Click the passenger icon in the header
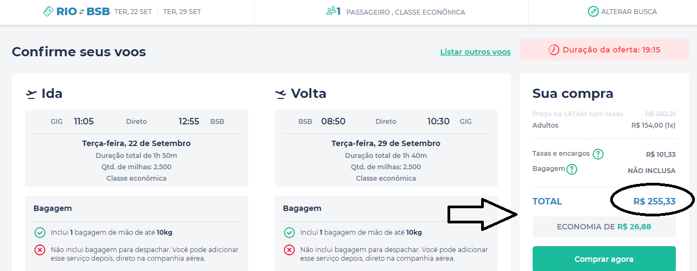Screen dimensions: 697x271 (x=331, y=11)
